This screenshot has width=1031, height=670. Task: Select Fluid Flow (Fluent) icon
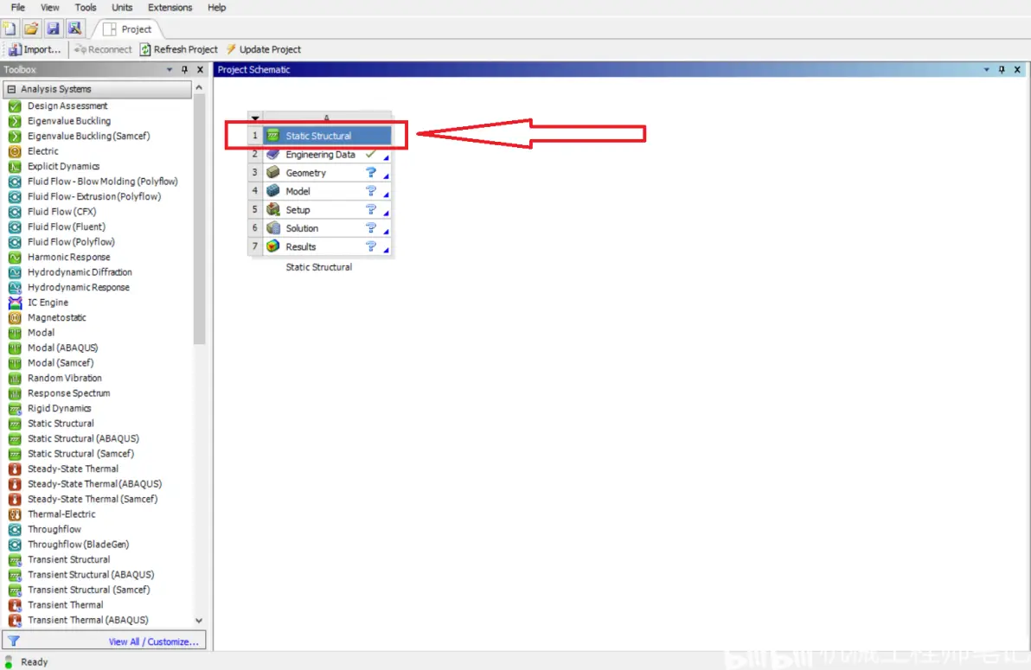click(x=15, y=227)
